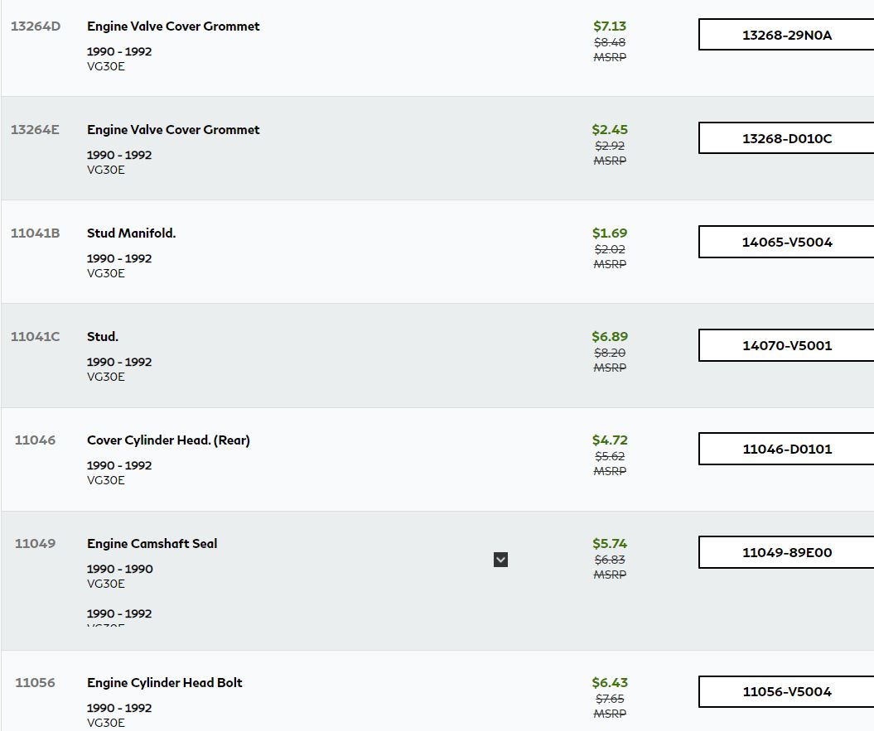Open part 11046-D0101 details
The width and height of the screenshot is (874, 731).
(x=786, y=449)
